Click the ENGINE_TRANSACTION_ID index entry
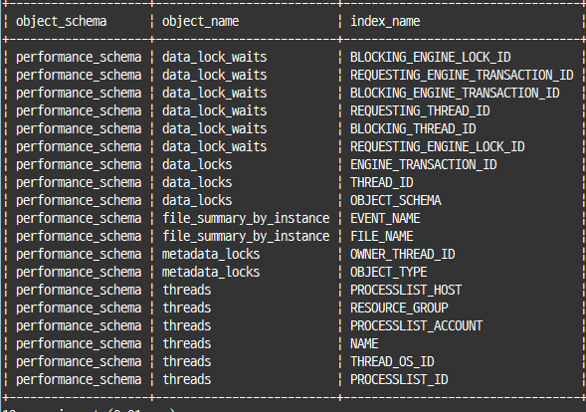 coord(424,165)
